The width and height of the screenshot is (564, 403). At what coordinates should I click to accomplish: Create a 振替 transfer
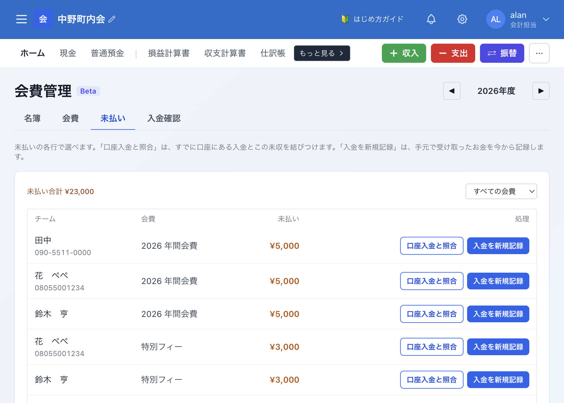click(x=502, y=53)
